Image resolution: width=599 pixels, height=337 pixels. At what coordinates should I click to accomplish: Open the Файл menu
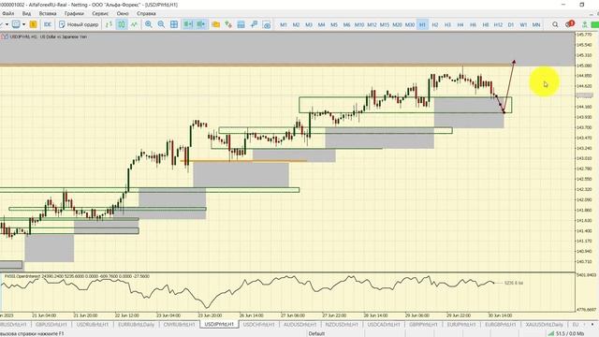coord(8,13)
